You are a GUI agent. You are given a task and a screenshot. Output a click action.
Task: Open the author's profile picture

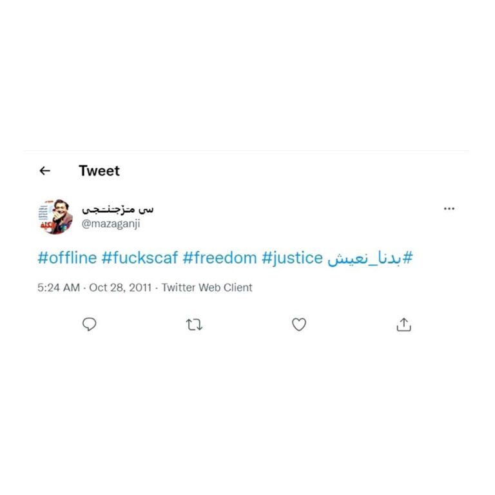[x=55, y=217]
